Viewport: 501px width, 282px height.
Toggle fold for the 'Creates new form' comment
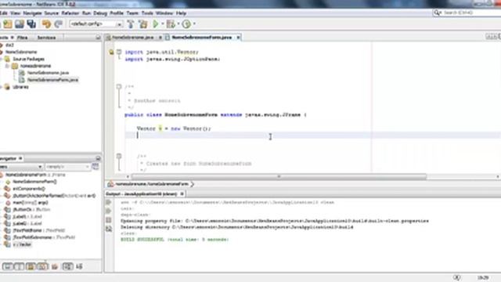119,156
